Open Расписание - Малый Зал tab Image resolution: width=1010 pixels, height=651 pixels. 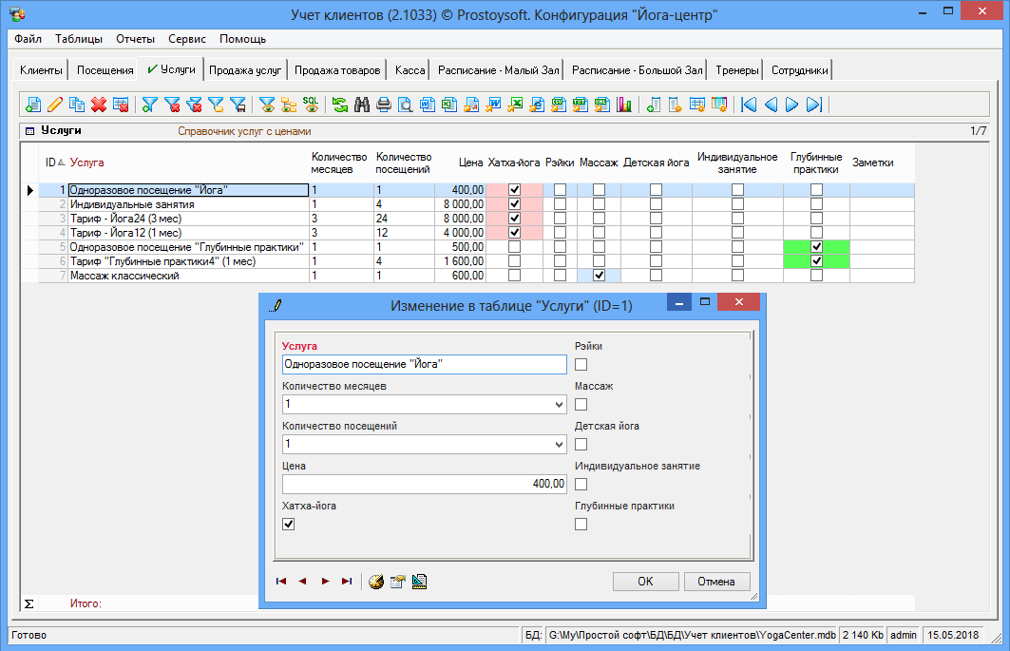point(499,70)
